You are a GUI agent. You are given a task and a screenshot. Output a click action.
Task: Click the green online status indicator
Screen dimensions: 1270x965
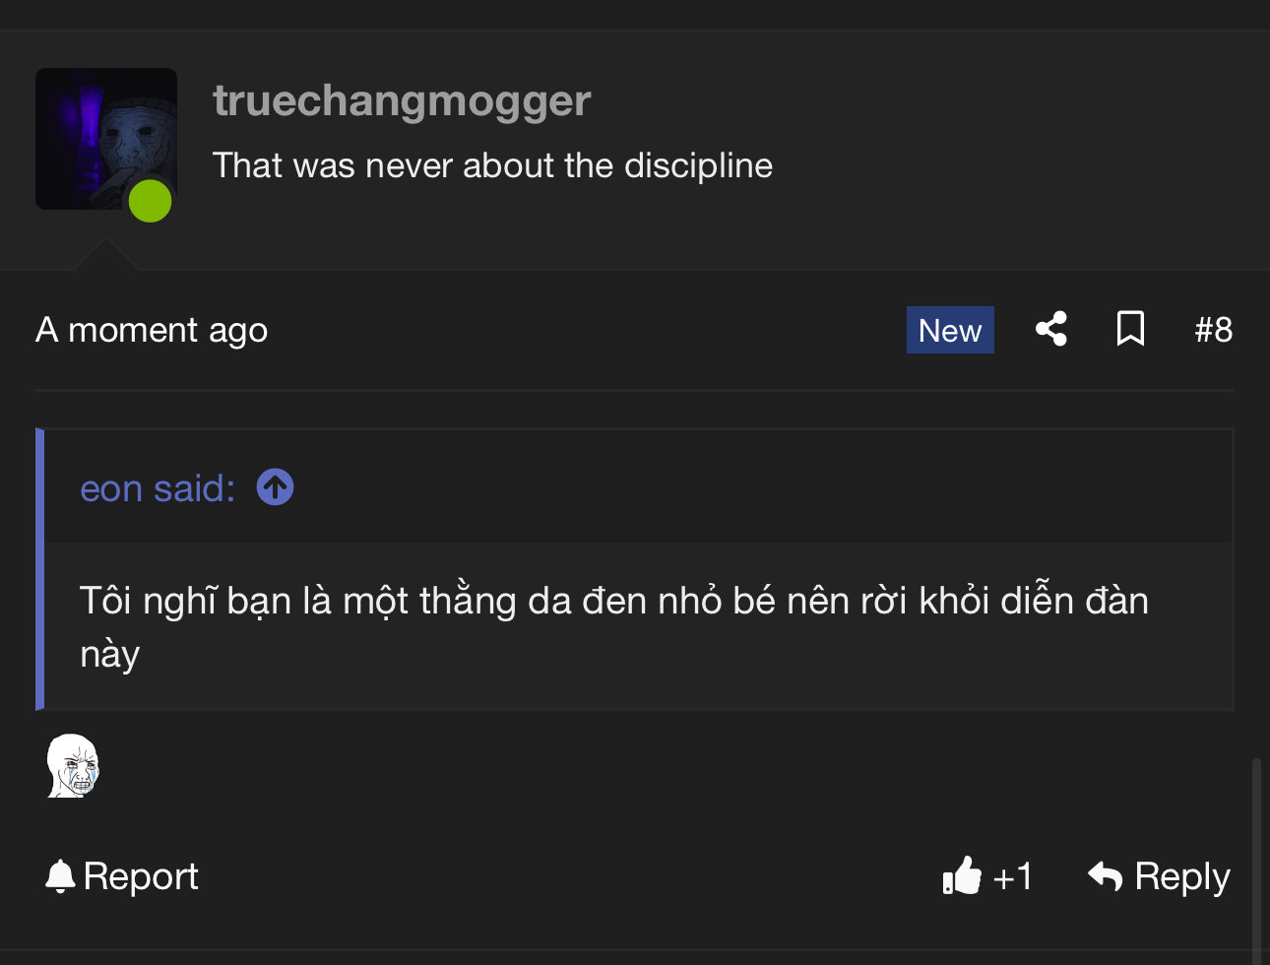point(150,201)
